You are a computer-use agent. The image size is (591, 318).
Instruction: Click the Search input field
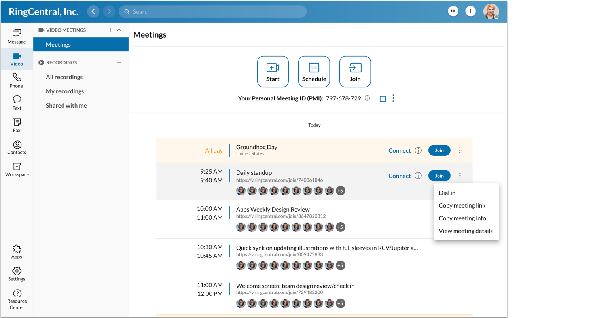click(214, 12)
